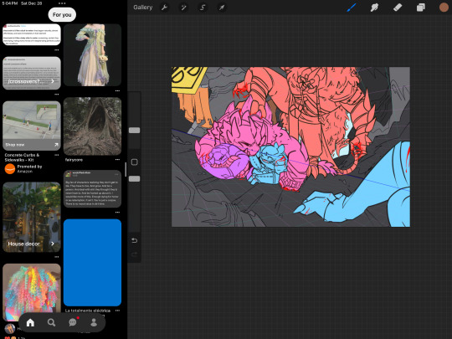Go to Pinterest home feed
The height and width of the screenshot is (339, 452).
point(30,322)
